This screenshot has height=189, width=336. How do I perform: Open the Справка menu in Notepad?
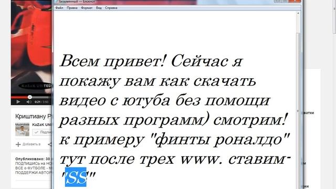(x=111, y=8)
